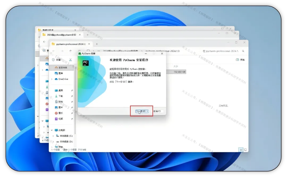The image size is (287, 177).
Task: Go back in the front Explorer window
Action: point(53,51)
